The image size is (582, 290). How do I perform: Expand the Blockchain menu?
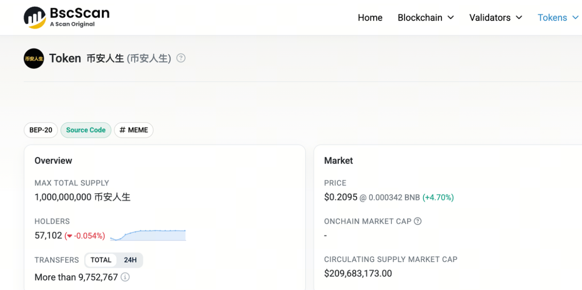click(x=425, y=18)
